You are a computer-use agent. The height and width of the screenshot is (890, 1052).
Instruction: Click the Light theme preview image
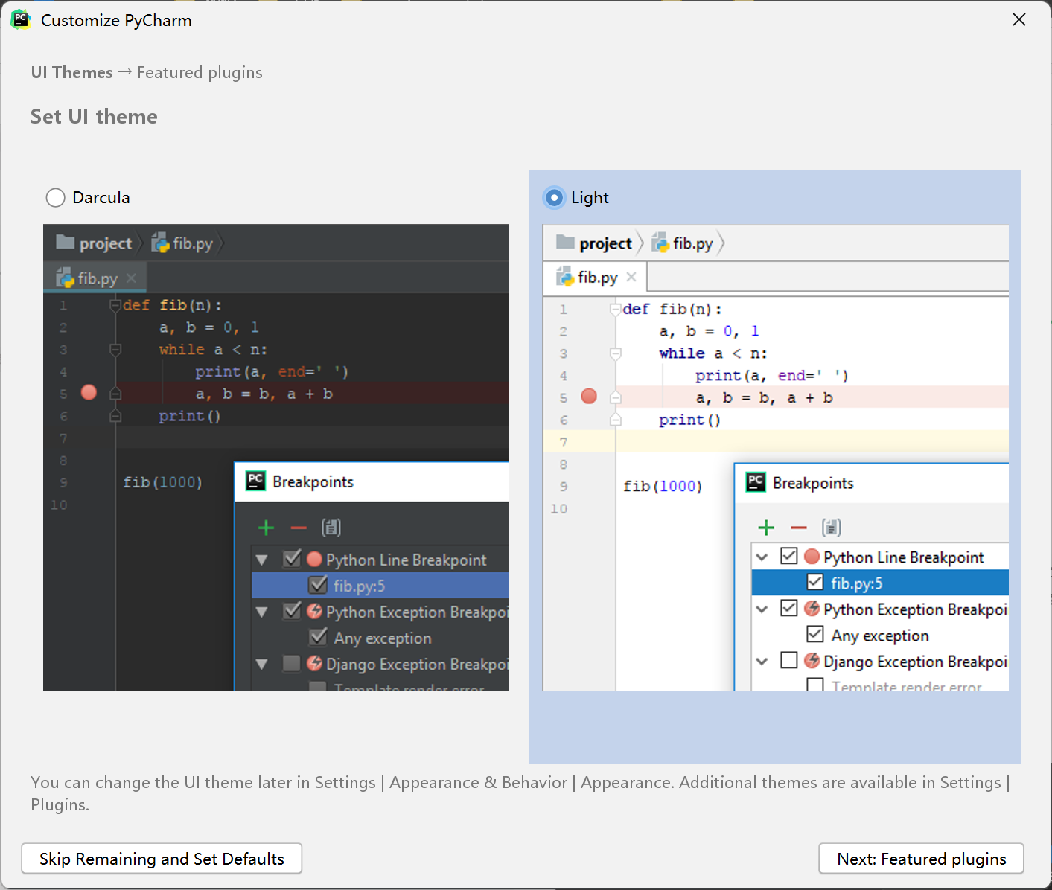[776, 457]
